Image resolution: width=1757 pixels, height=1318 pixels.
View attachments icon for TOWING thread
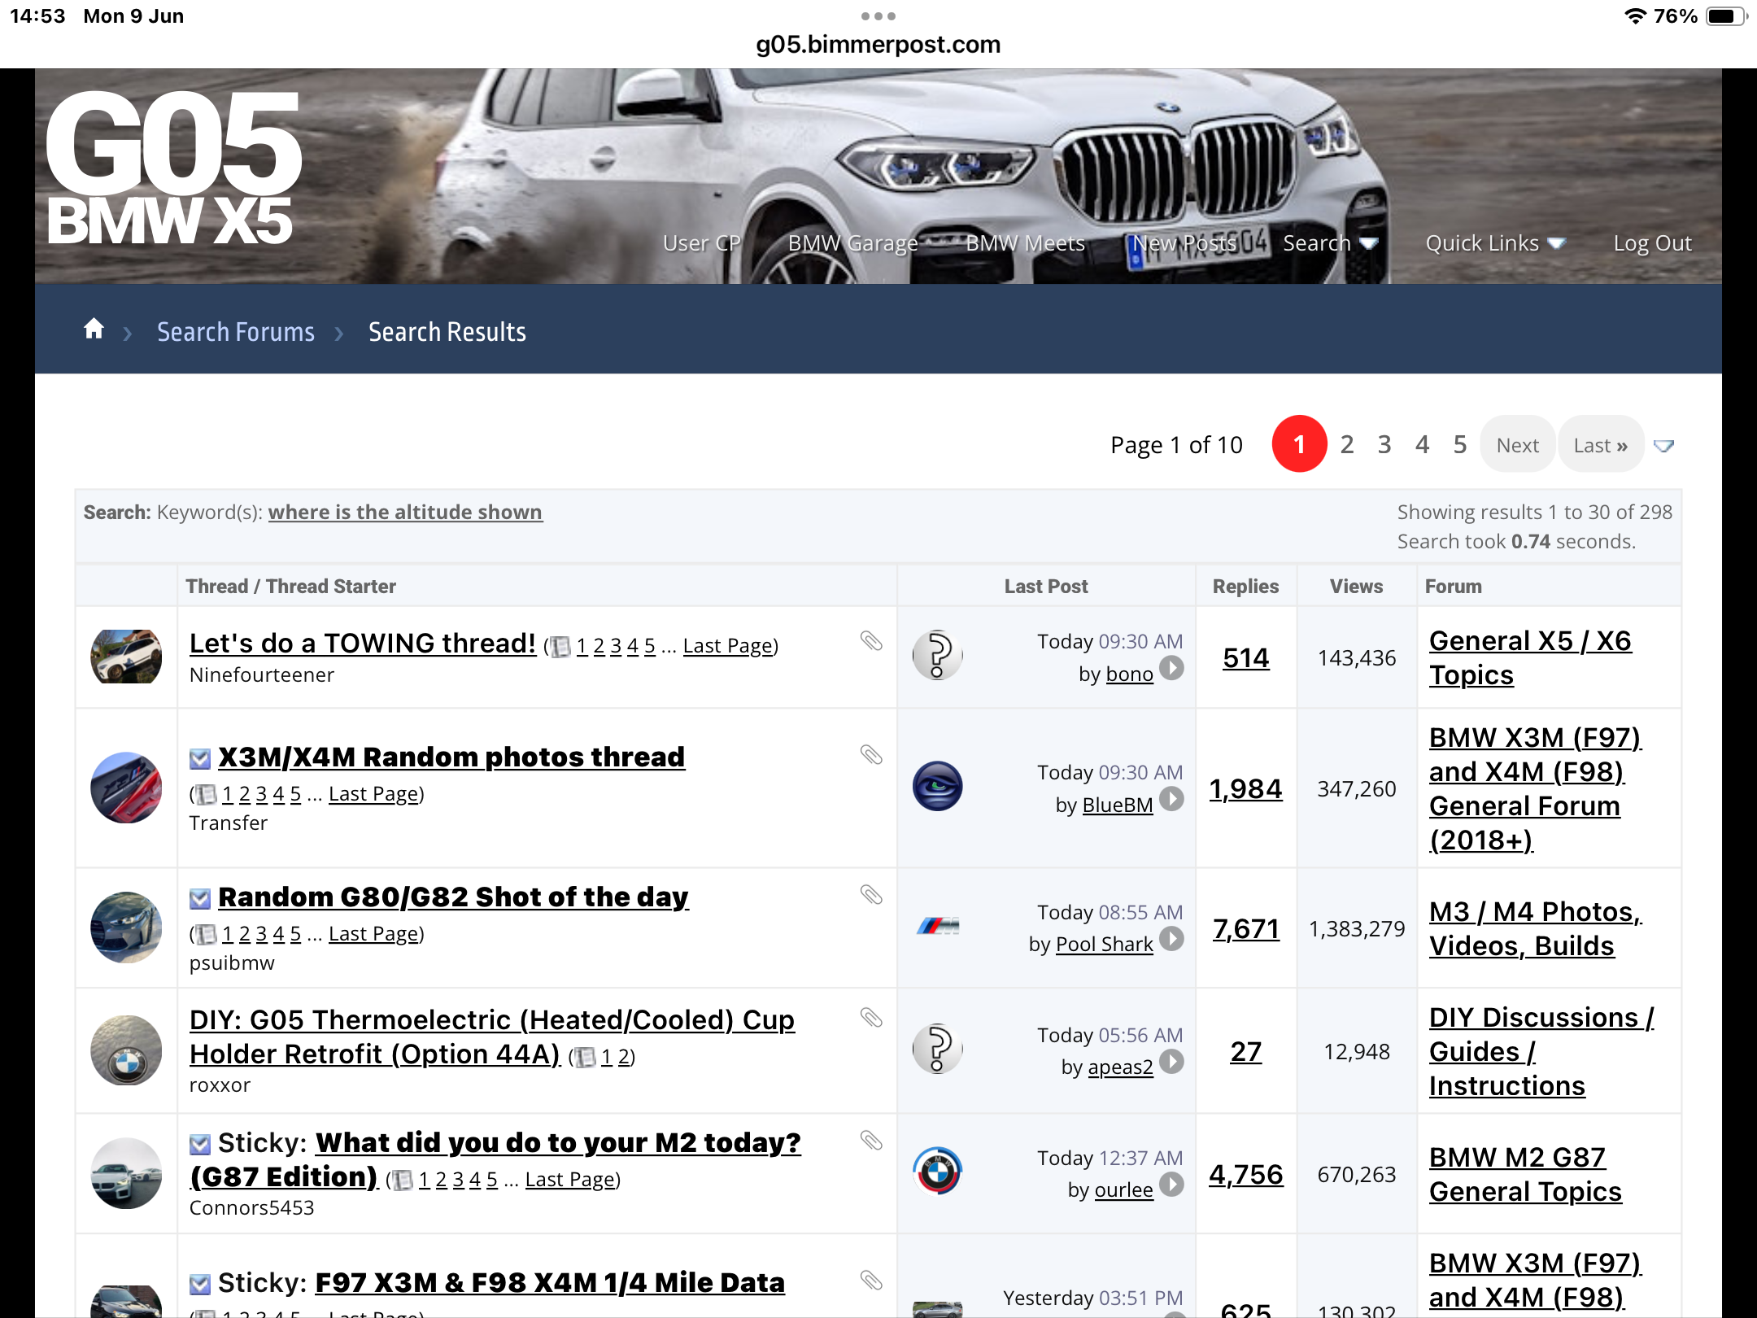871,641
